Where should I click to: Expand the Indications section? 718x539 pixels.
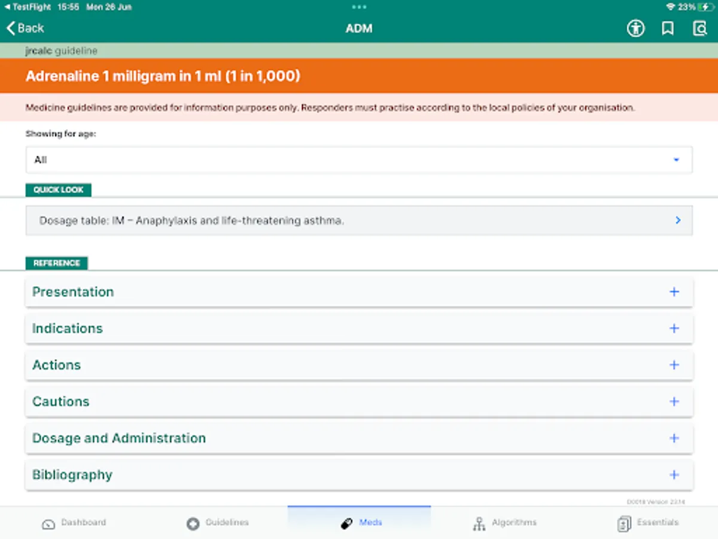point(359,328)
